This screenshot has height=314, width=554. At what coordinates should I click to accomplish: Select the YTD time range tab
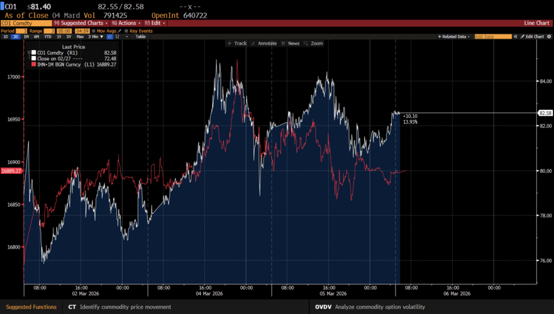coord(48,36)
